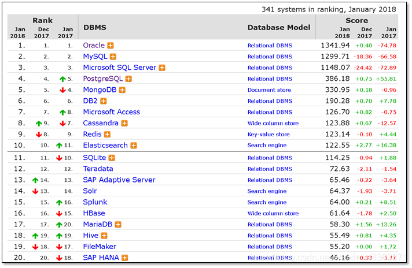Click the plus icon beside SQLite
The image size is (412, 268).
click(x=112, y=158)
